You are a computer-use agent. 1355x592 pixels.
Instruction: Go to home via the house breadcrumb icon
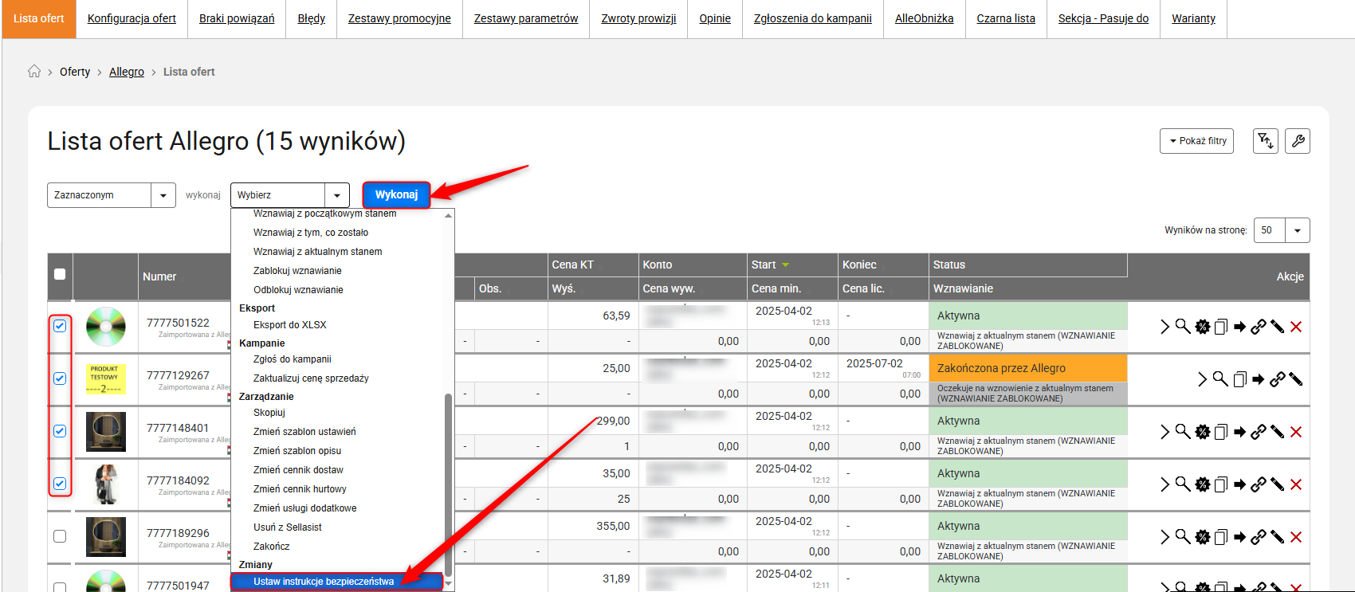pos(34,71)
